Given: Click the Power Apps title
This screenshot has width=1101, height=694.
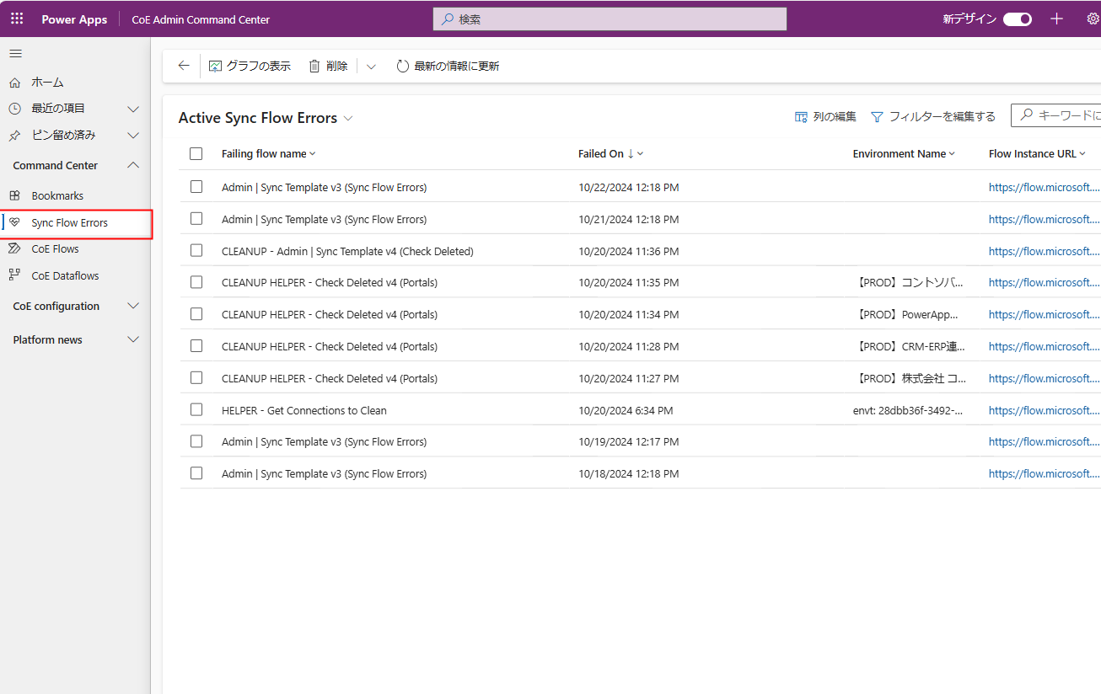Looking at the screenshot, I should 74,19.
